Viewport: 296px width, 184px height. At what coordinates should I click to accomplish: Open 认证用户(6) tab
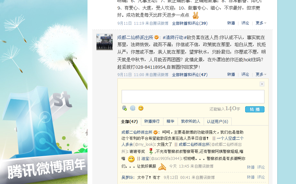(217, 121)
